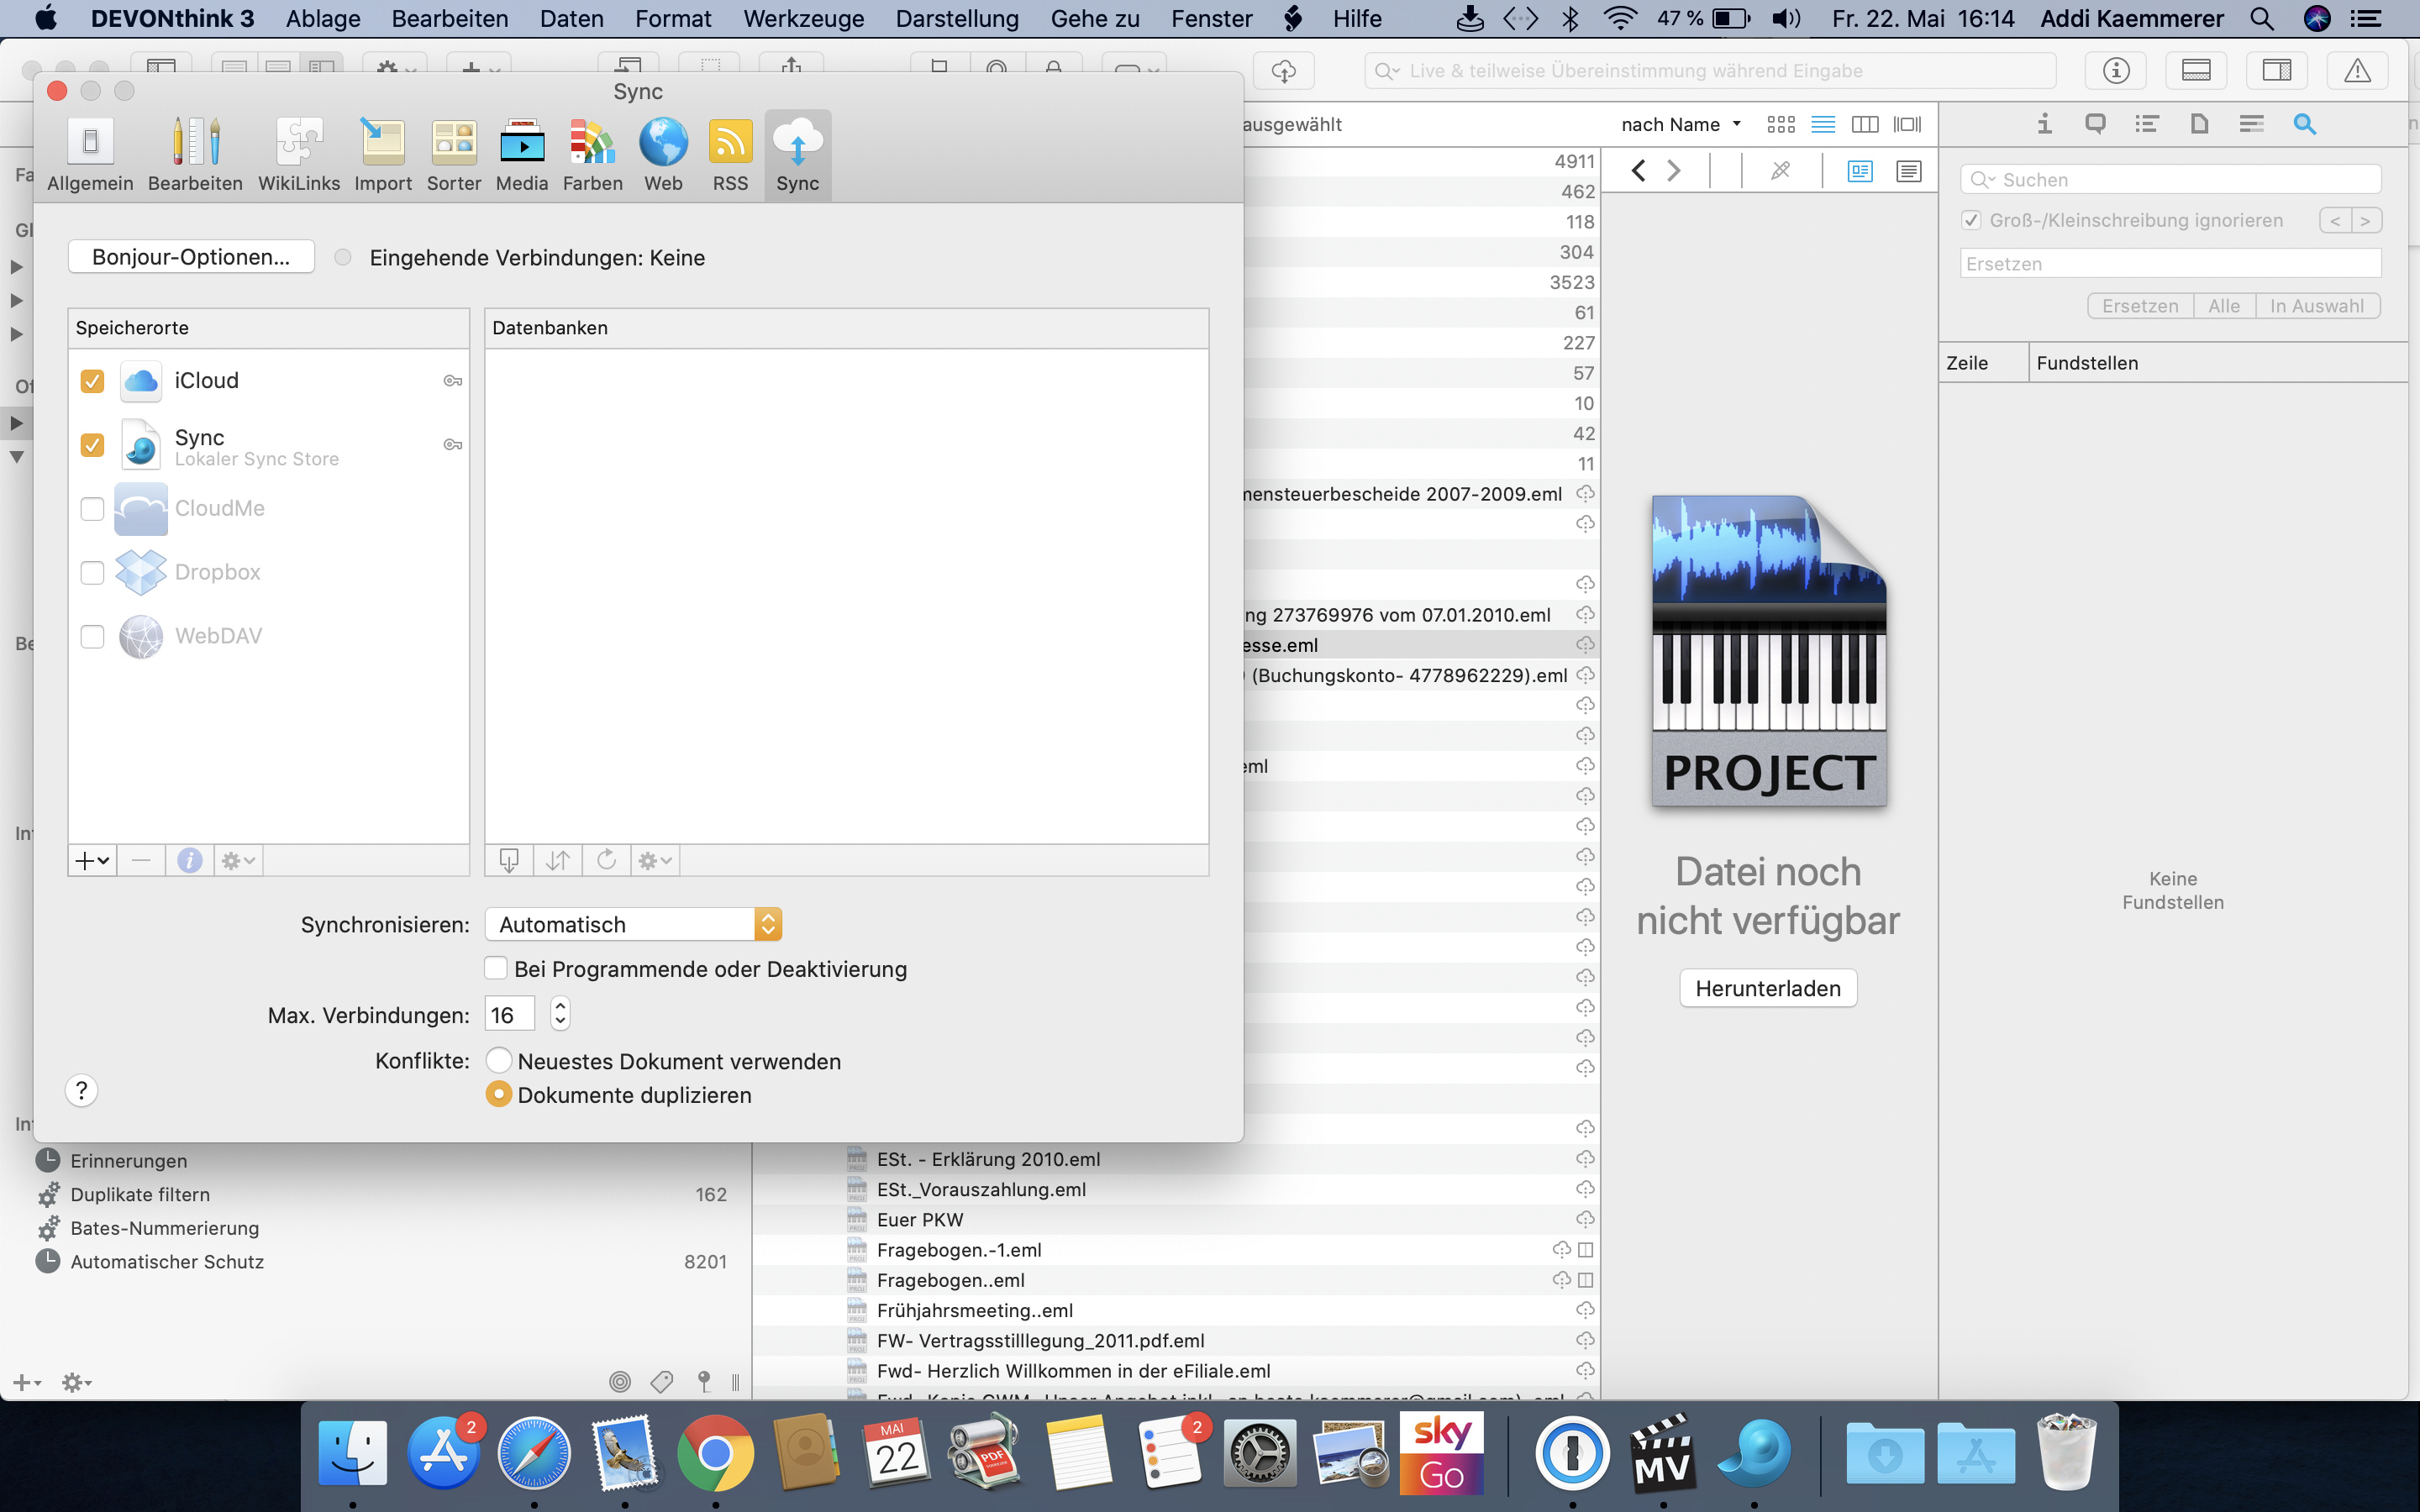
Task: Open the help question mark button
Action: [82, 1090]
